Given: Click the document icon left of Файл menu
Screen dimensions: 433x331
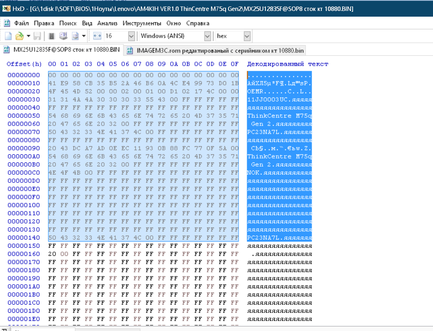Looking at the screenshot, I should tap(7, 23).
